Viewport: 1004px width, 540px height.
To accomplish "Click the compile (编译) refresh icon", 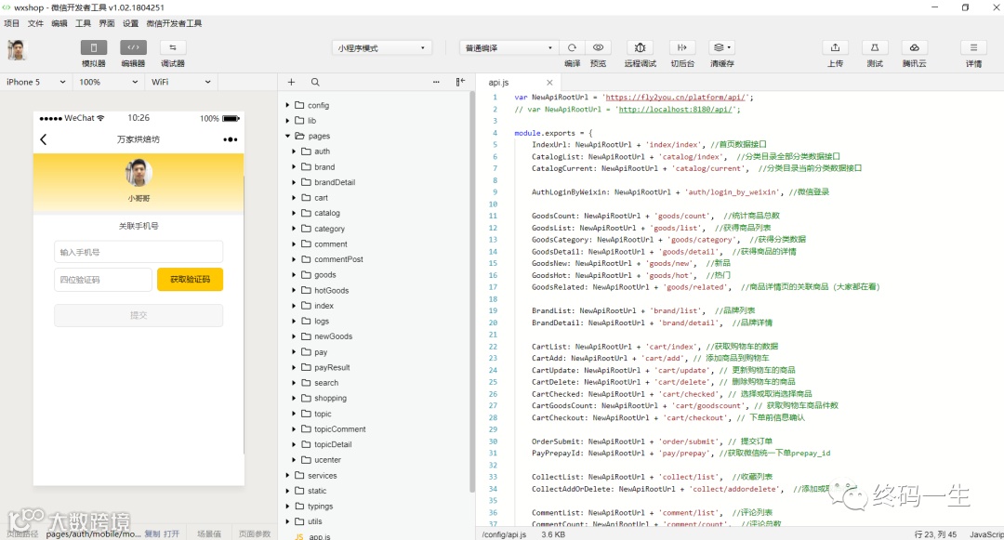I will point(572,47).
